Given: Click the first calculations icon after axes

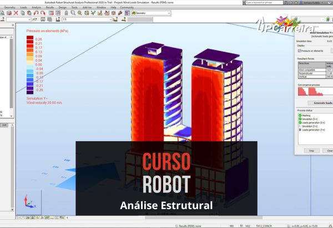Looking at the screenshot, I should 100,13.
